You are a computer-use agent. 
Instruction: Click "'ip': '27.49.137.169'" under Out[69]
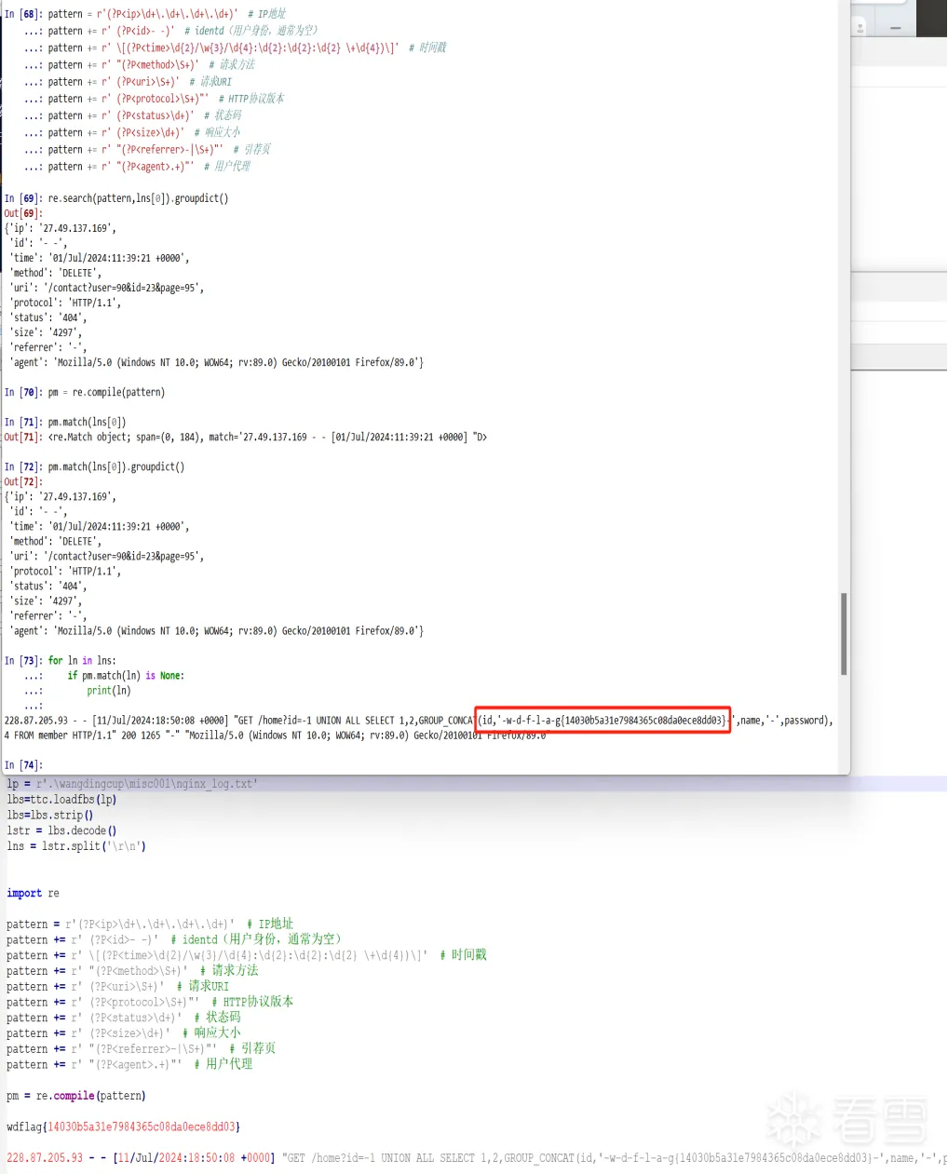click(61, 228)
